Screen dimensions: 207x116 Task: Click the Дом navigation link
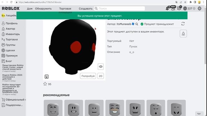[29, 9]
